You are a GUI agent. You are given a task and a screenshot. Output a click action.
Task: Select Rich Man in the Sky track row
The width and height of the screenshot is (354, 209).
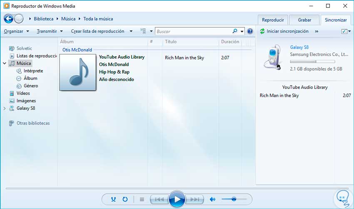[x=184, y=58]
